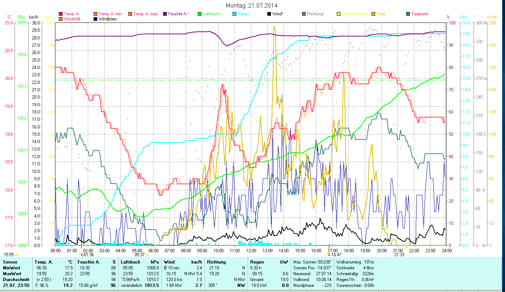Click the Temp. A. min legend swatch

tap(95, 14)
